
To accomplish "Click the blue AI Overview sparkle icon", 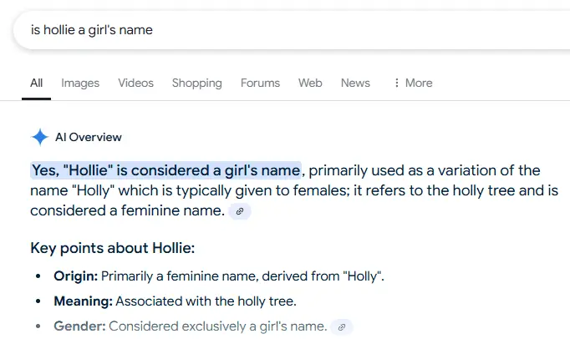I will click(x=39, y=138).
